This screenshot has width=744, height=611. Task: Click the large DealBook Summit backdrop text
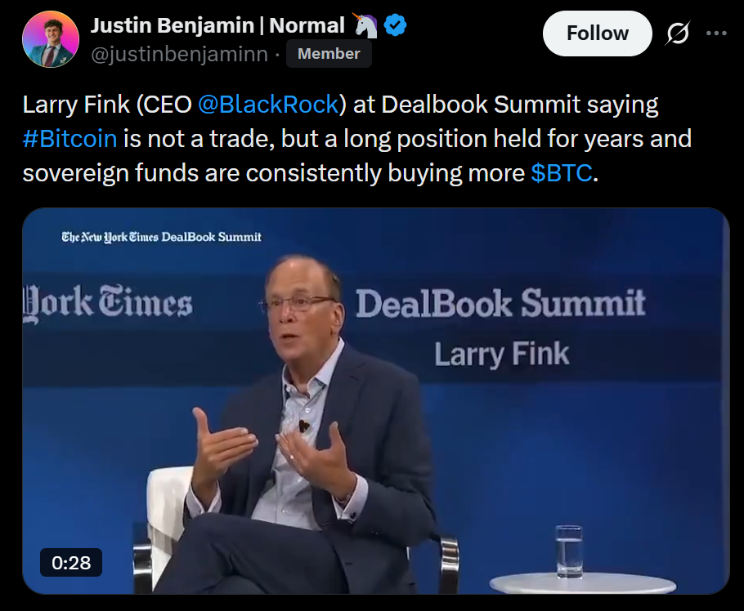point(500,303)
